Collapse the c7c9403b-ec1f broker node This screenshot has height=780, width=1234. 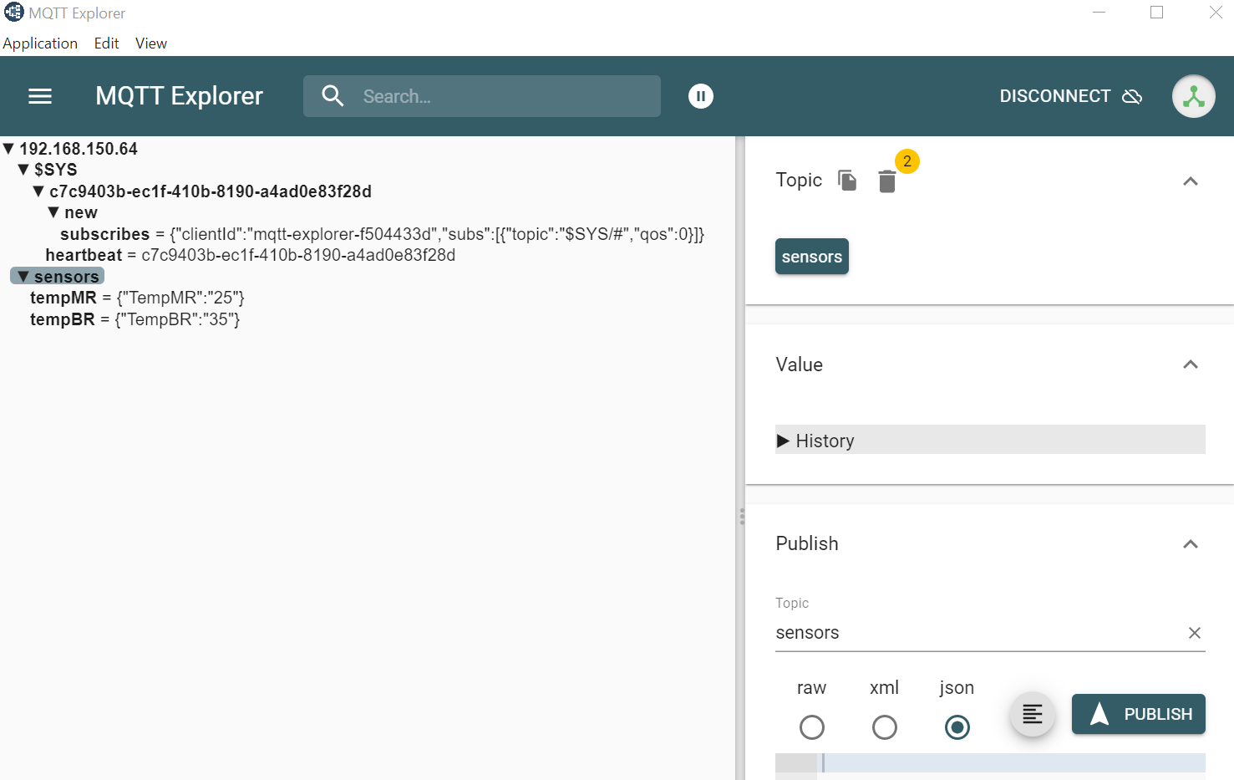pyautogui.click(x=38, y=191)
